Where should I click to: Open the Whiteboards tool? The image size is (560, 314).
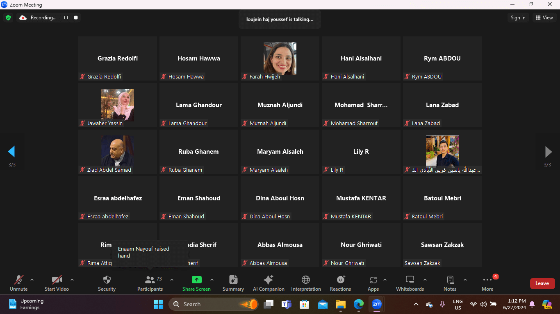pos(410,280)
